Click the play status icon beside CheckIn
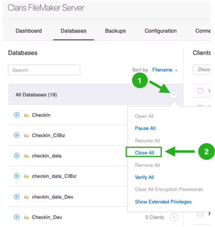 coord(17,115)
